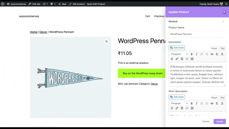The image size is (229, 129).
Task: Align right in Short description editor
Action: (x=172, y=108)
